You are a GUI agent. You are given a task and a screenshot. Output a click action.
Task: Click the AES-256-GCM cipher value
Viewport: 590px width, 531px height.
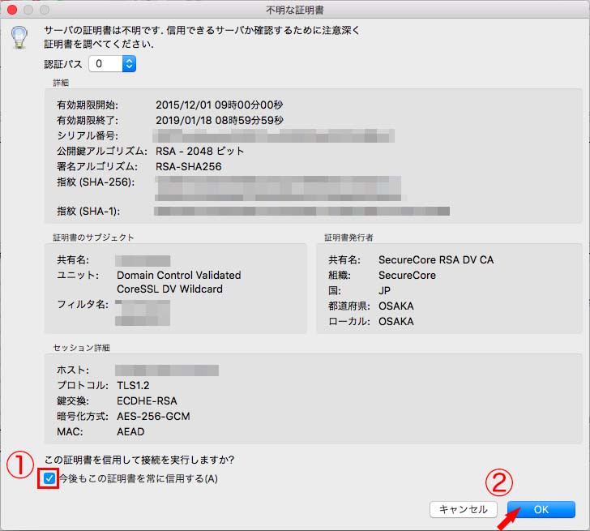pyautogui.click(x=153, y=416)
